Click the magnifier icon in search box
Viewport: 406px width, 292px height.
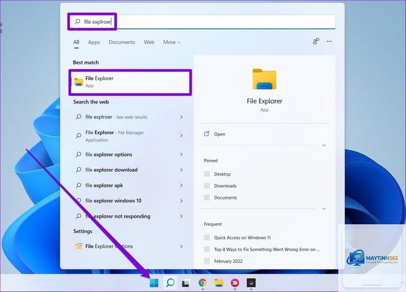pos(77,22)
